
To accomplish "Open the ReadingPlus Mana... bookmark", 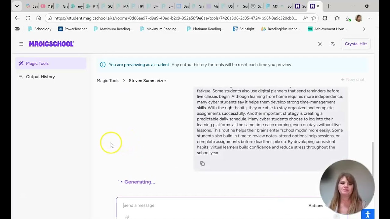I will [x=281, y=29].
